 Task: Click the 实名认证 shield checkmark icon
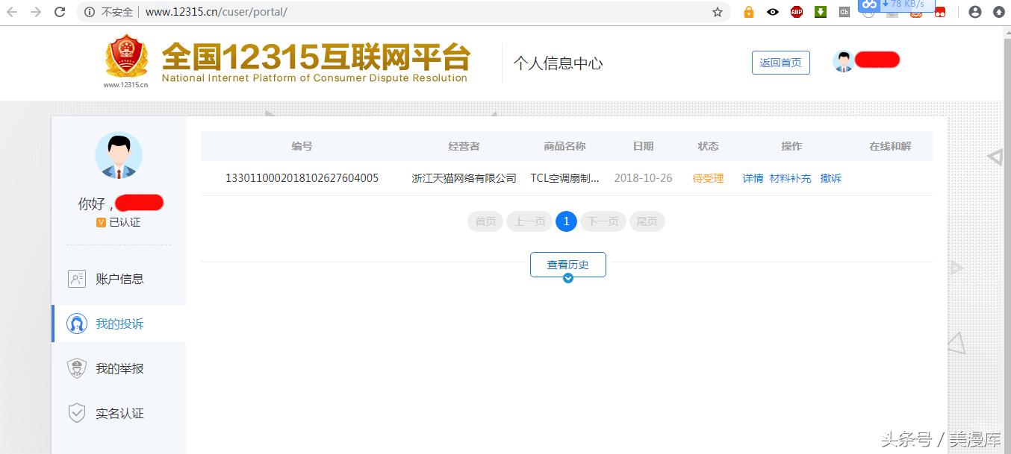tap(77, 413)
